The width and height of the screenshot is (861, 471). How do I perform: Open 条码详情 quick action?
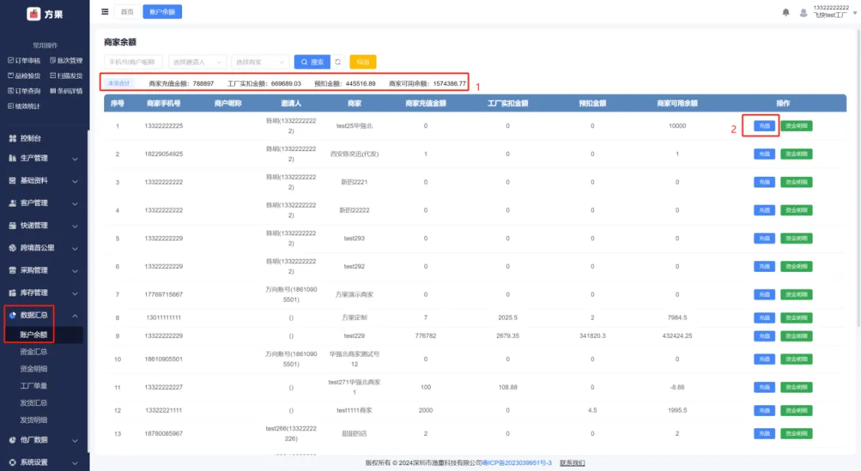[66, 91]
